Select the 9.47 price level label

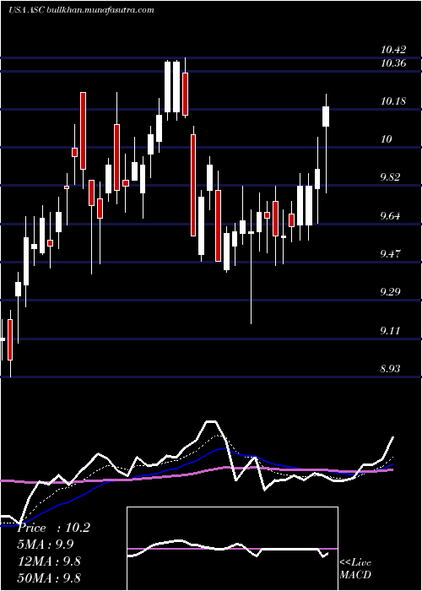tap(392, 253)
